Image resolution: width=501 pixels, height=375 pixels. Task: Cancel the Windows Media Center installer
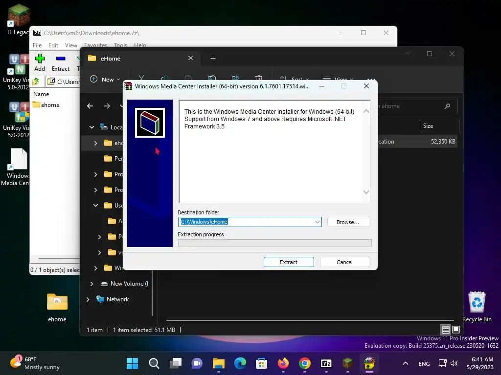point(345,262)
